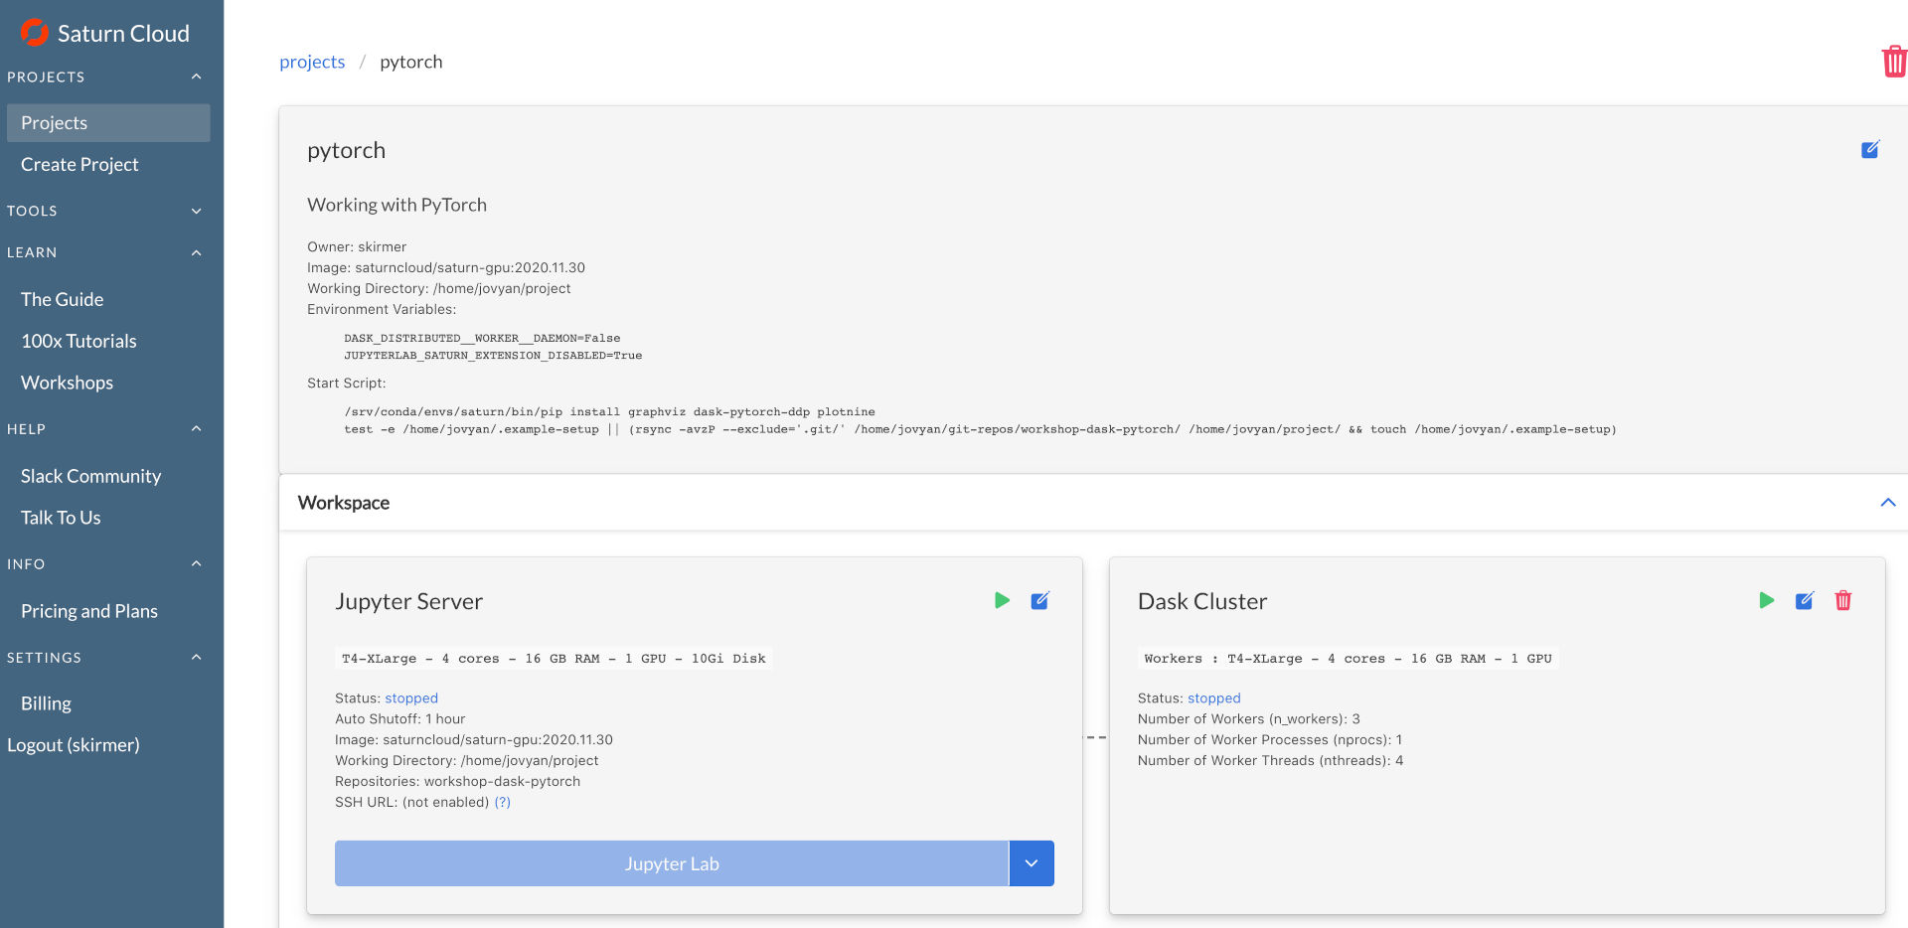
Task: Click the JUPYTERLAB_SATURN_EXTENSION_DISABLED=True variable
Action: point(493,356)
